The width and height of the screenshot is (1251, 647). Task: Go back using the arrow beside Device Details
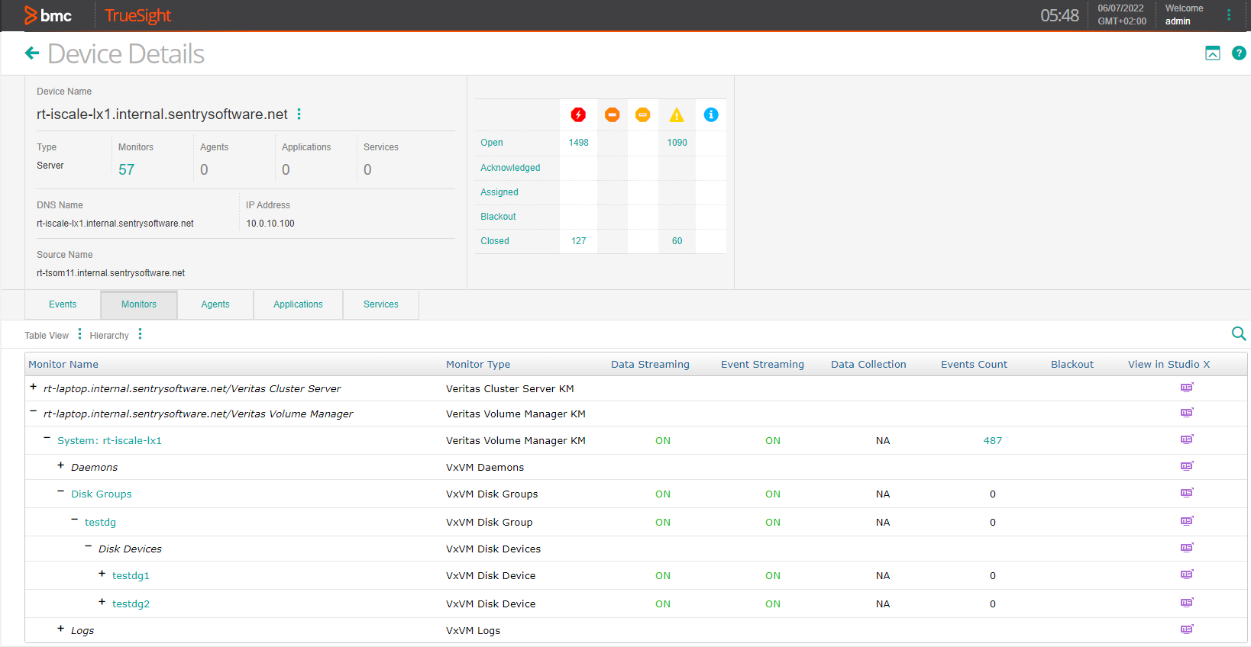point(32,53)
